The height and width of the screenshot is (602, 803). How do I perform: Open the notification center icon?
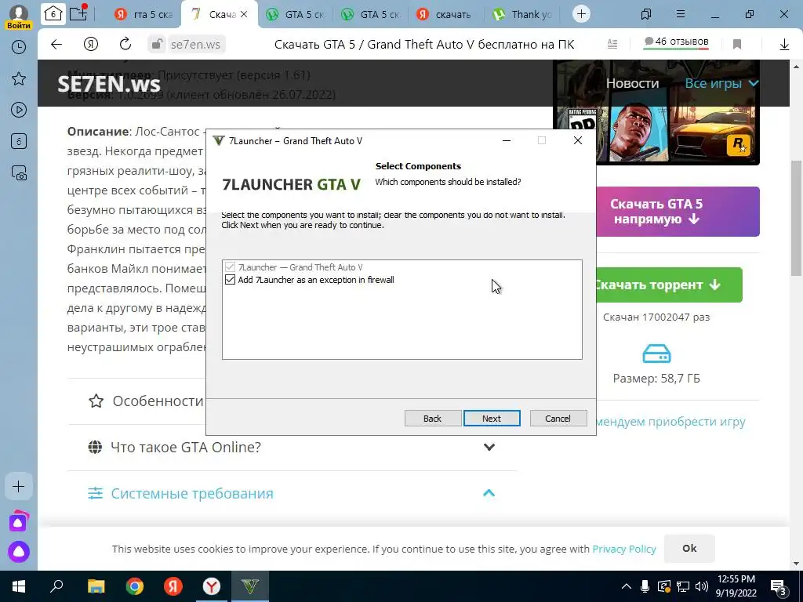coord(779,586)
